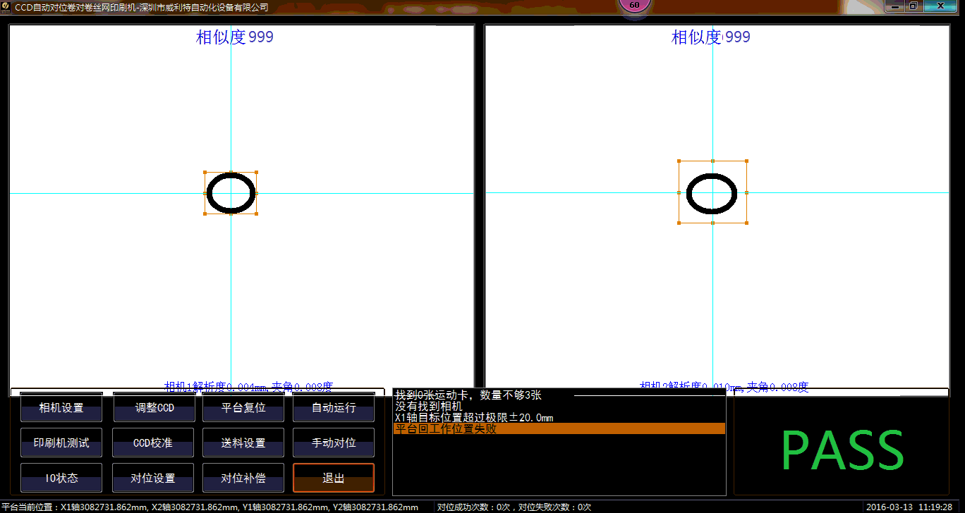Click the application icon in title bar
Image resolution: width=965 pixels, height=513 pixels.
pyautogui.click(x=6, y=6)
